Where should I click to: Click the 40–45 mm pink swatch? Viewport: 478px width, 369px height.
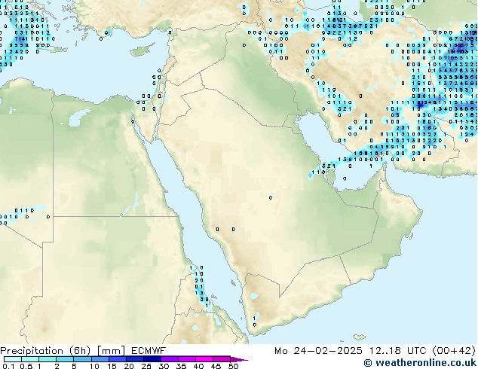(x=204, y=359)
